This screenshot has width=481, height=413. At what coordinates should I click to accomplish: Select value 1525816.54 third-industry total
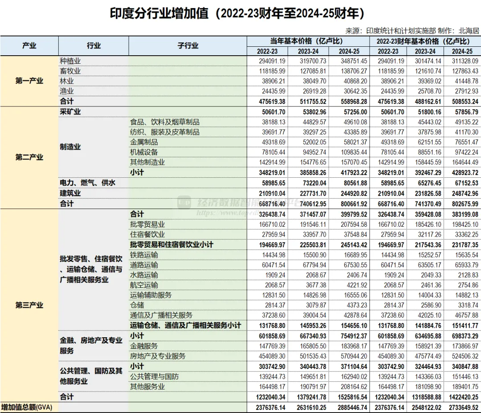pos(352,397)
